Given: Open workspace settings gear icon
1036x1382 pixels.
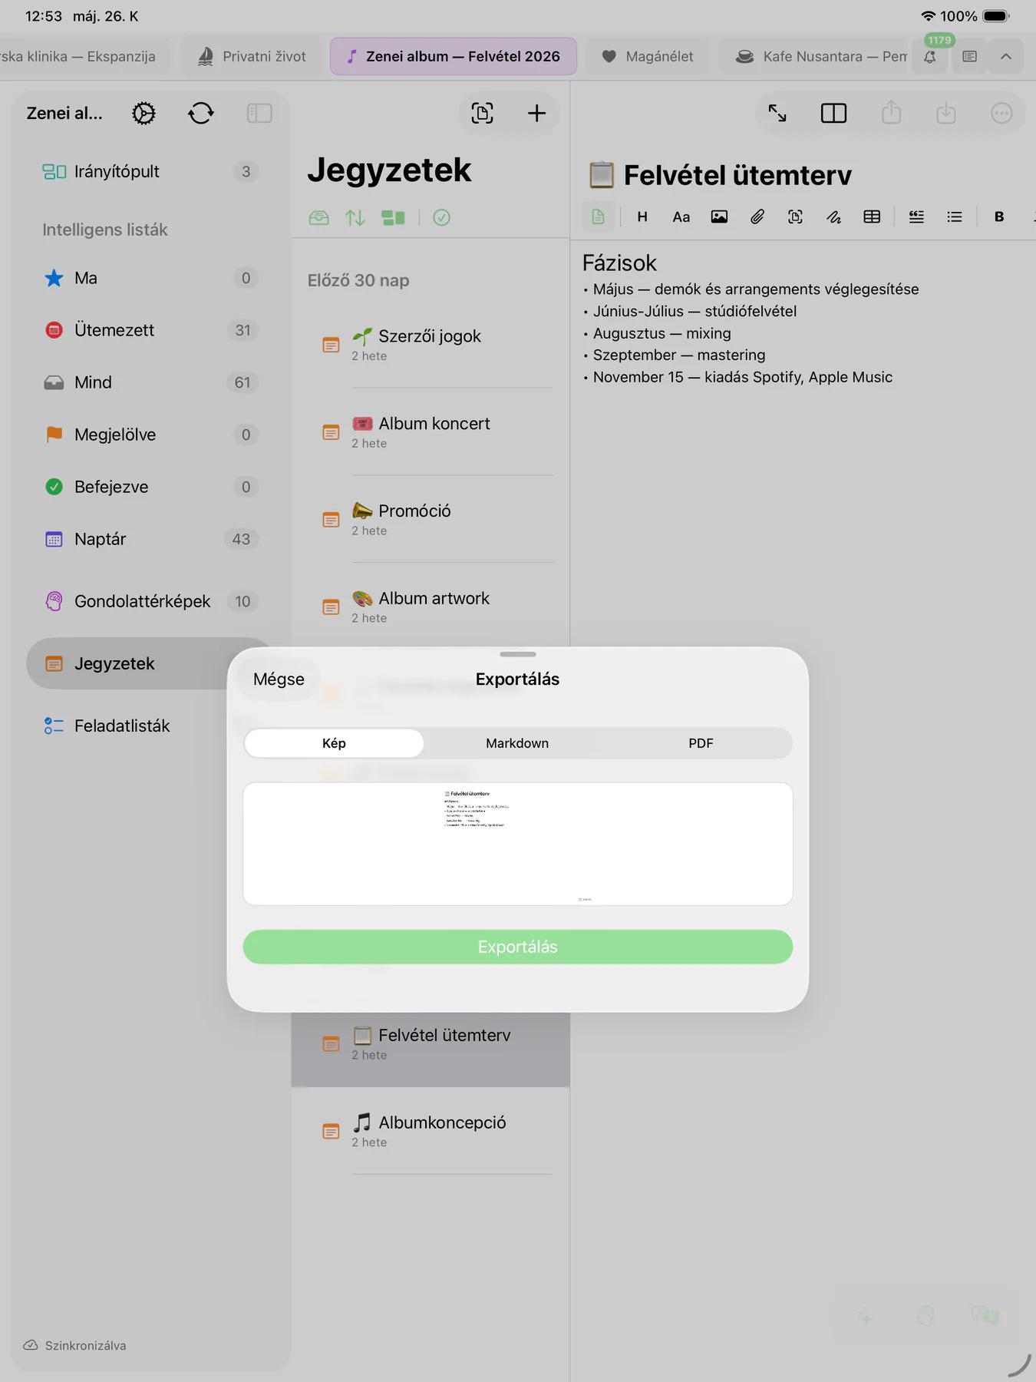Looking at the screenshot, I should pos(144,114).
